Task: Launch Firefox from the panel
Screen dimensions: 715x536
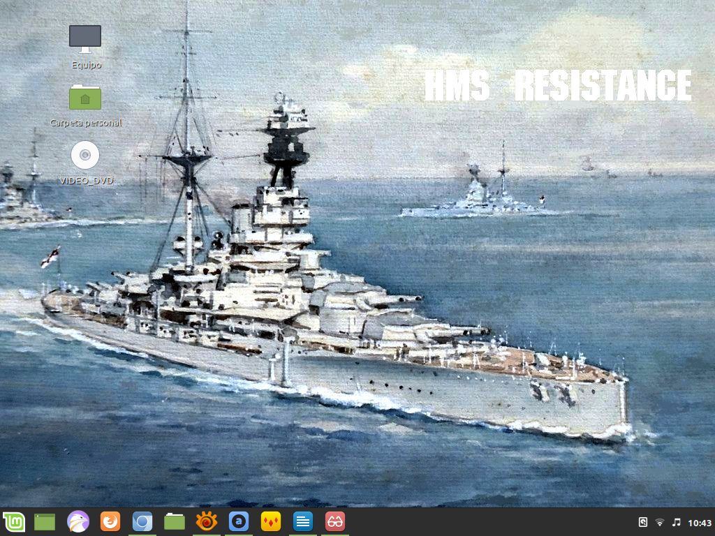Action: pyautogui.click(x=110, y=521)
